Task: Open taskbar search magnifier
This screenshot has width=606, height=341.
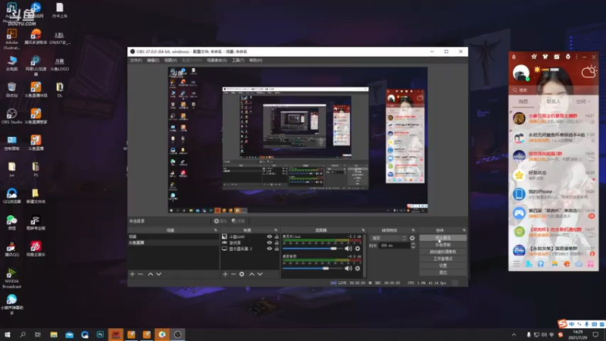Action: pos(23,334)
